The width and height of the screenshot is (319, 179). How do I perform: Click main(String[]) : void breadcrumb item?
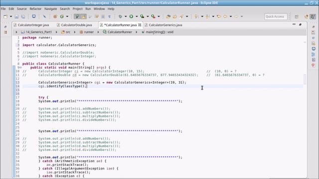[158, 32]
